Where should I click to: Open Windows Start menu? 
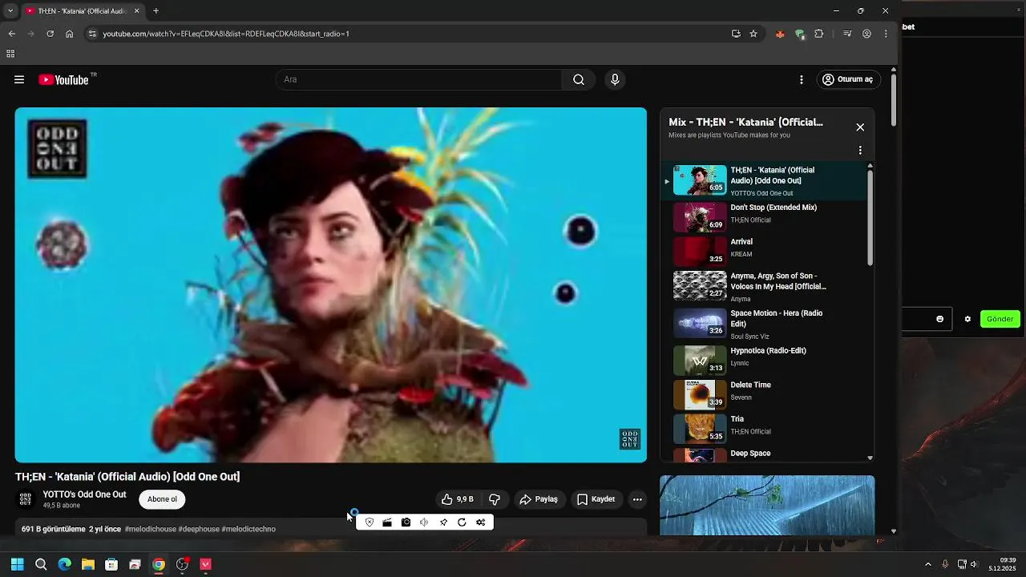(17, 564)
